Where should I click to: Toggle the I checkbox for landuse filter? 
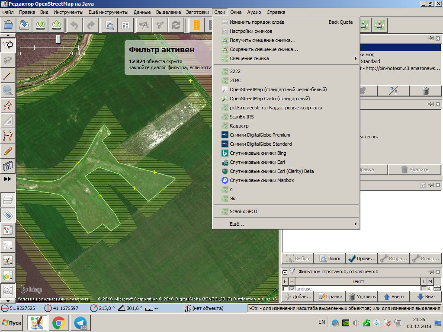(424, 288)
